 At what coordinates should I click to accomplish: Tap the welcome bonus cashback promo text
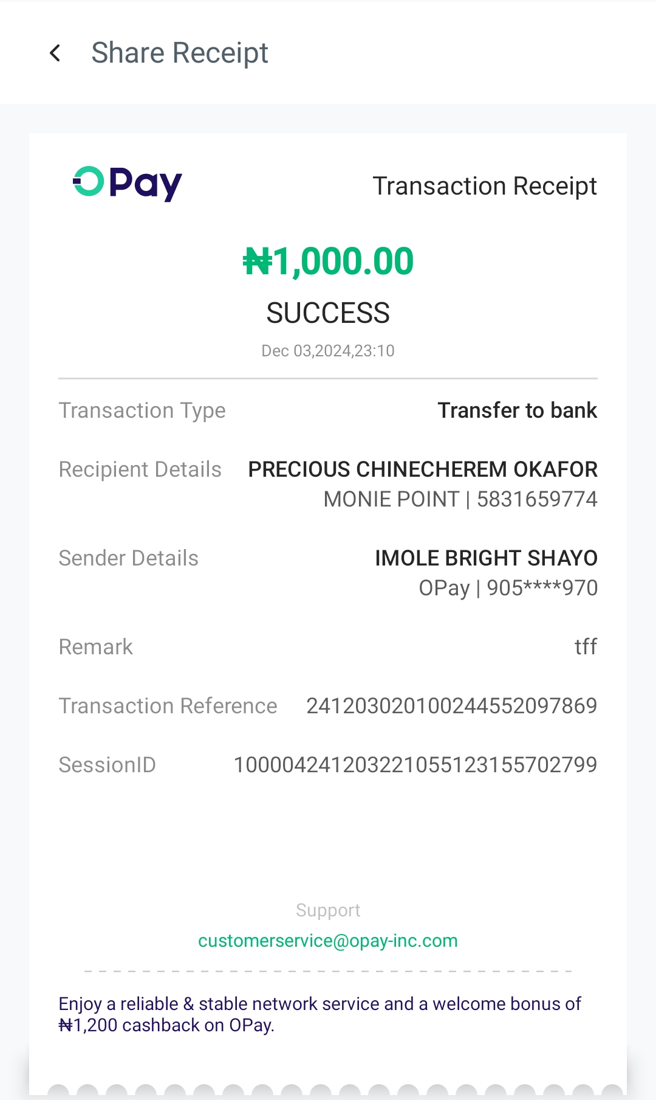point(319,1014)
